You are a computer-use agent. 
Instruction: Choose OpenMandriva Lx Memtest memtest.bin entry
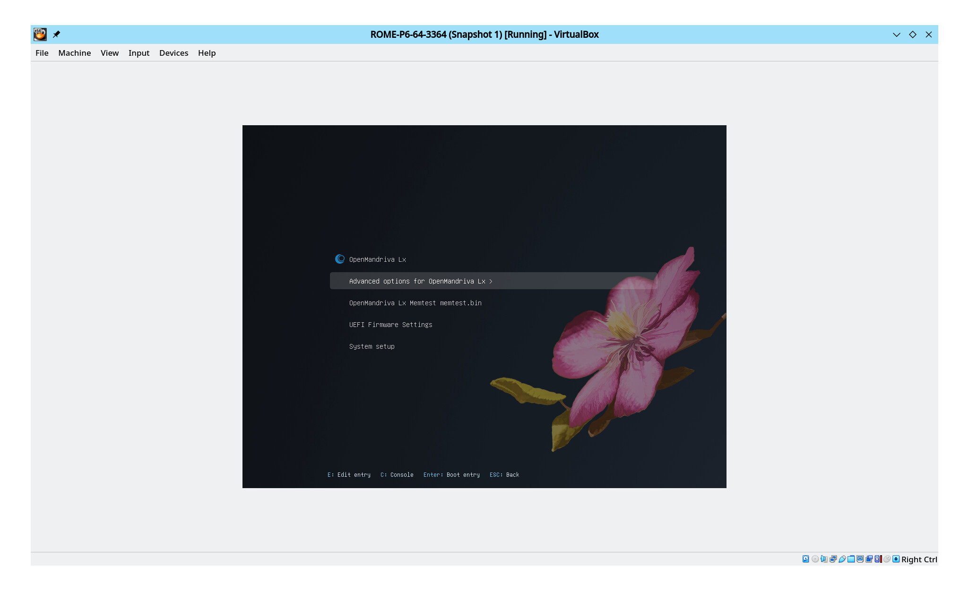415,303
